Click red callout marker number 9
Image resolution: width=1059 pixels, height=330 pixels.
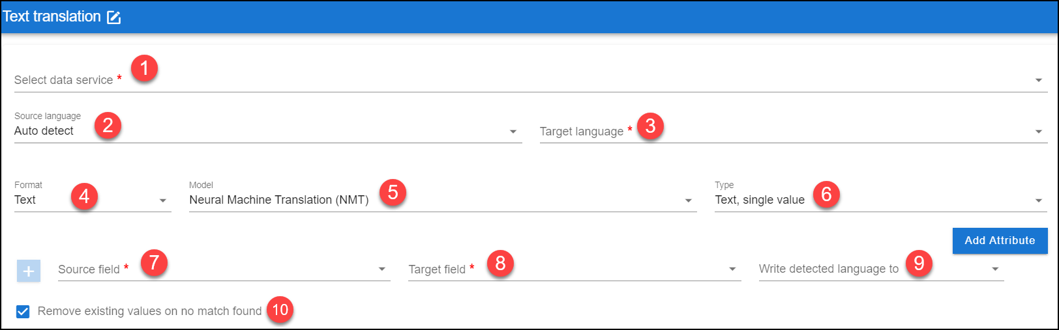(x=919, y=264)
